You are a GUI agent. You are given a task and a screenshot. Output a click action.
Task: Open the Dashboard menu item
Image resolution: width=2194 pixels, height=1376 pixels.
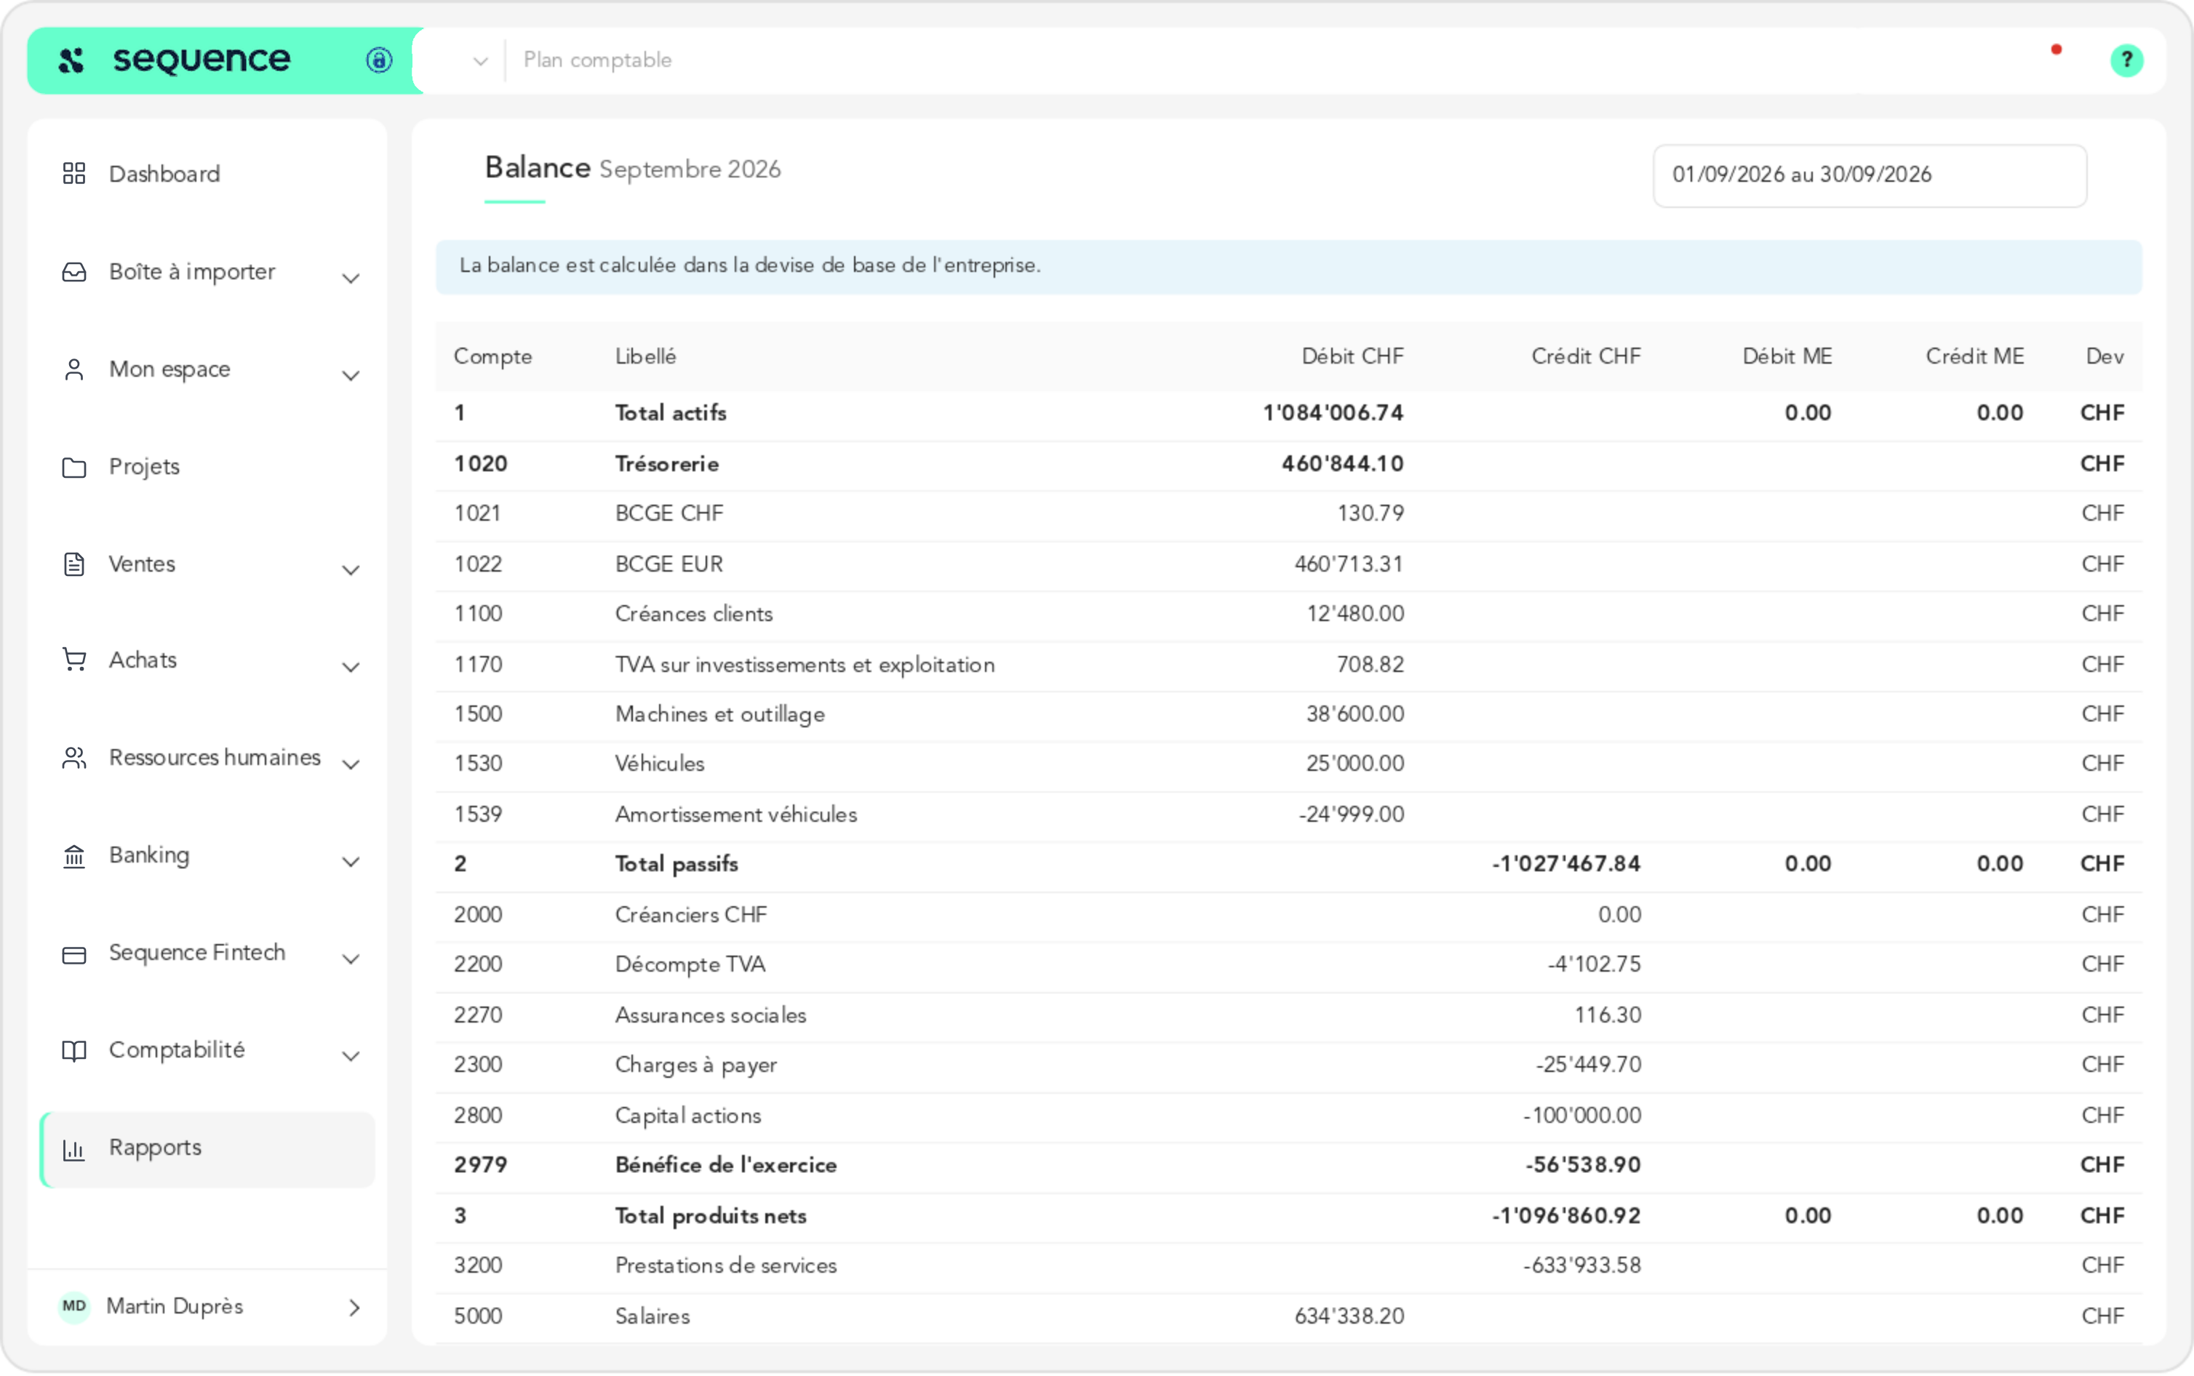(207, 174)
